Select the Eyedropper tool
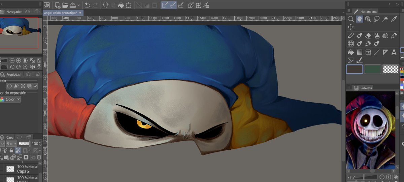 pyautogui.click(x=394, y=19)
